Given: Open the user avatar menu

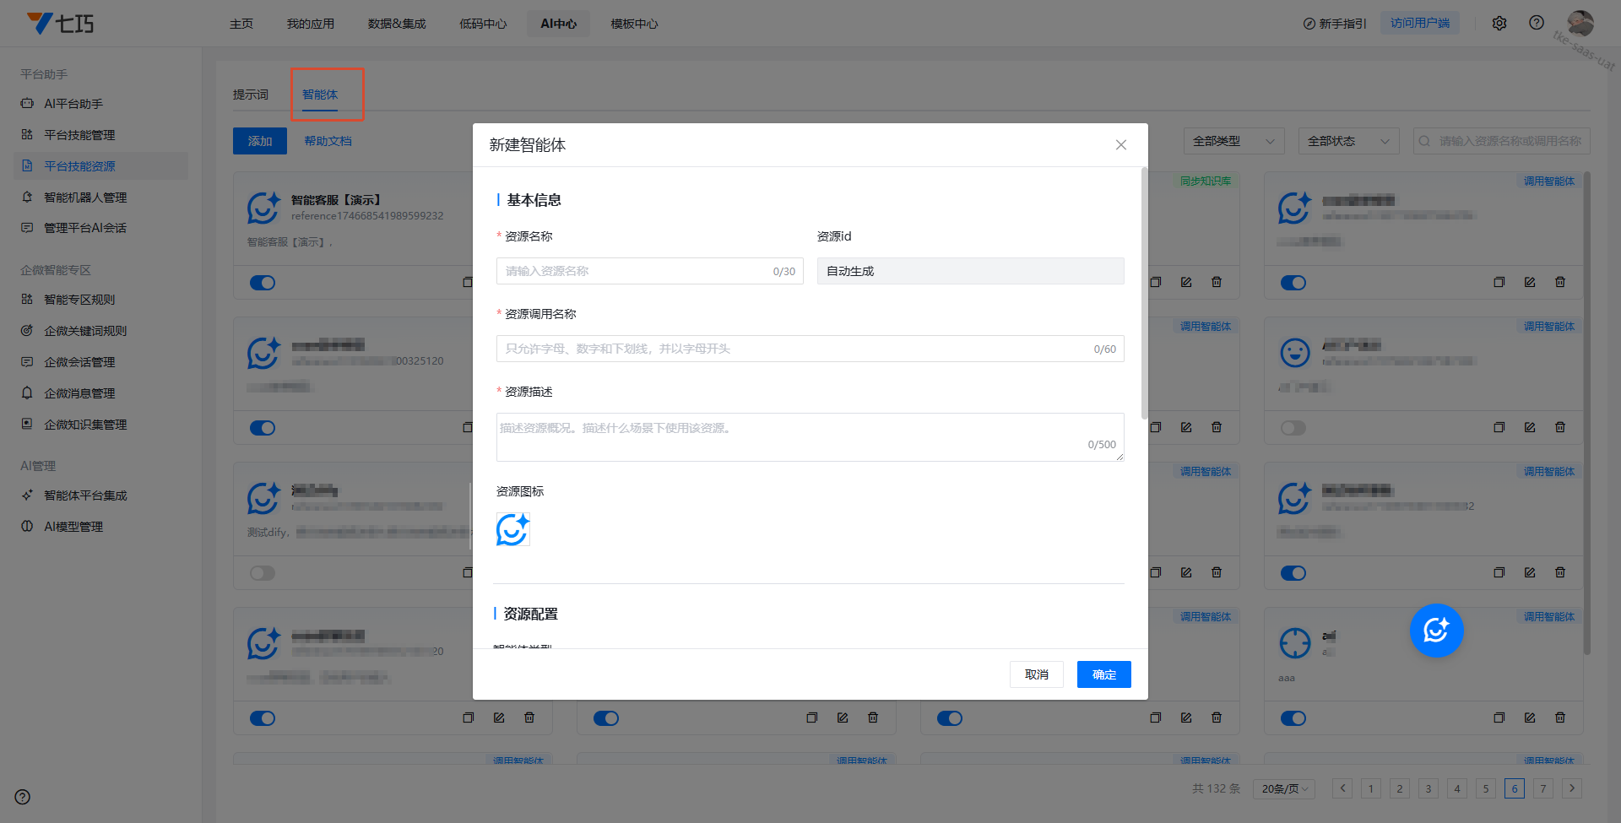Looking at the screenshot, I should pos(1580,23).
